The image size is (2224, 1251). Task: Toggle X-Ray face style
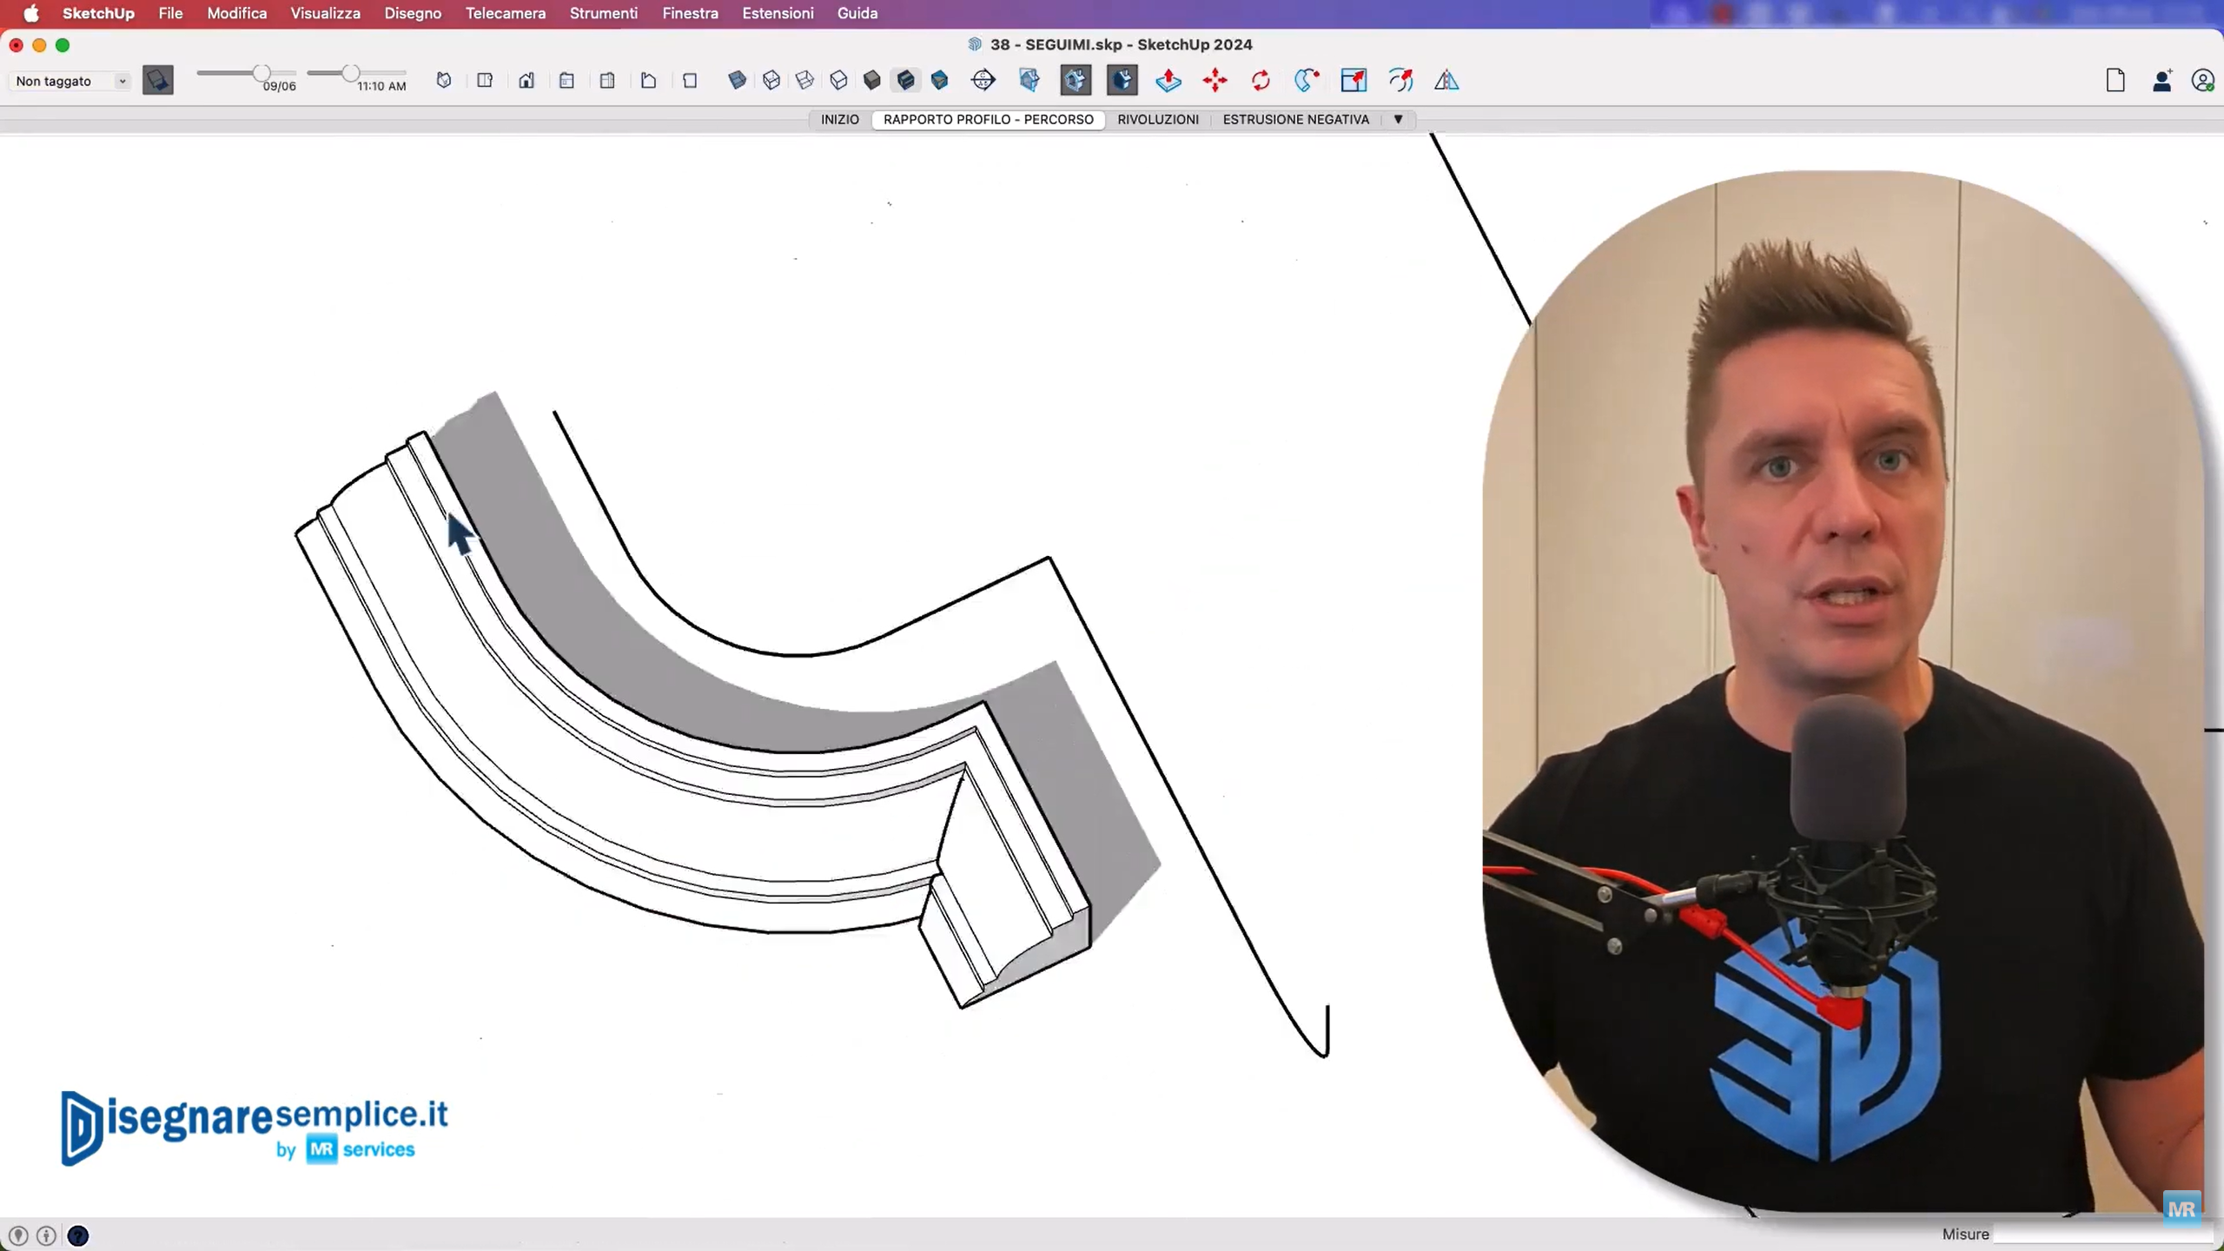[737, 81]
